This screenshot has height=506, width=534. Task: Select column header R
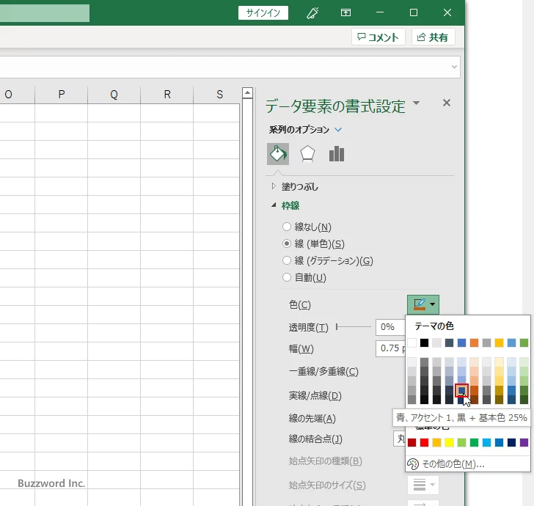[167, 95]
